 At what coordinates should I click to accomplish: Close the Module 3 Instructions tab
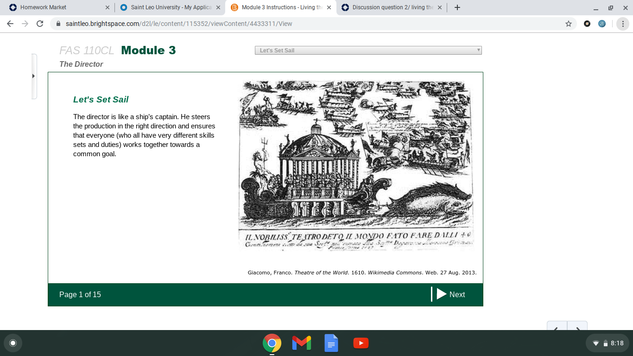click(329, 7)
